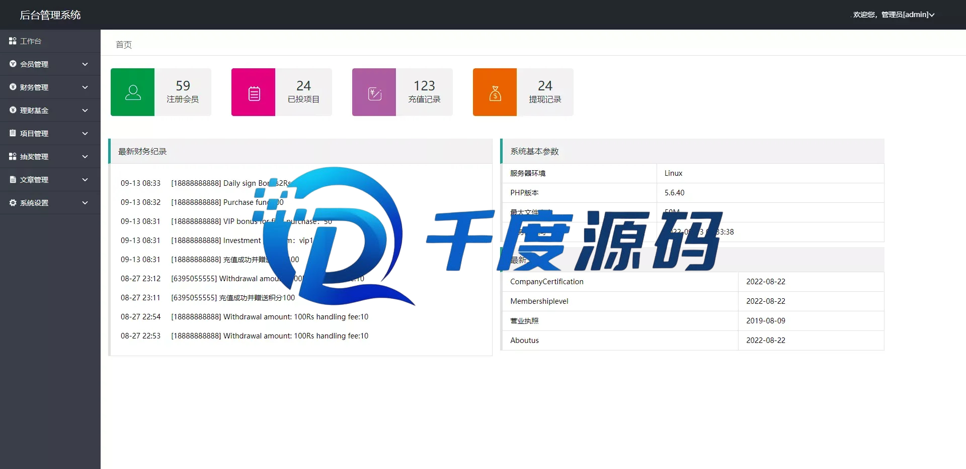Click the 财务管理 sidebar icon

pos(13,87)
